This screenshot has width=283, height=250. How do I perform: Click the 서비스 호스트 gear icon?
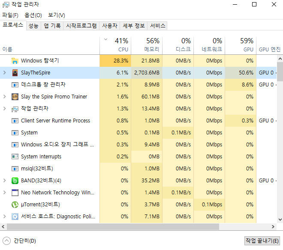15,217
